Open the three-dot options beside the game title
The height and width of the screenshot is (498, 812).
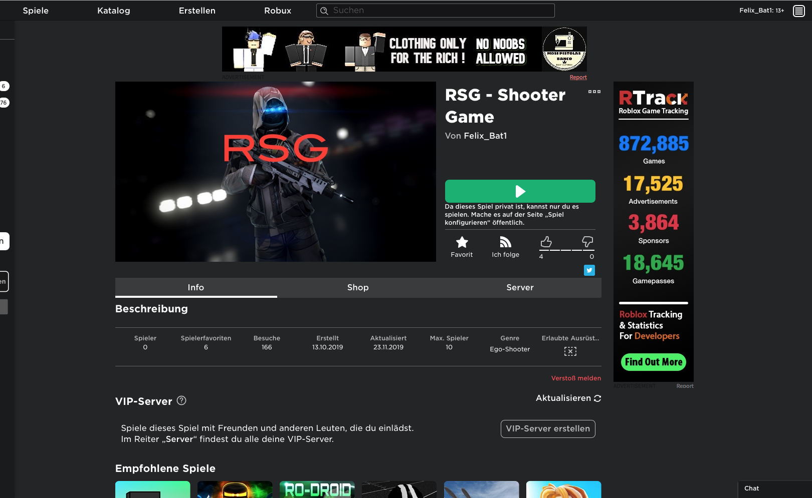tap(594, 92)
